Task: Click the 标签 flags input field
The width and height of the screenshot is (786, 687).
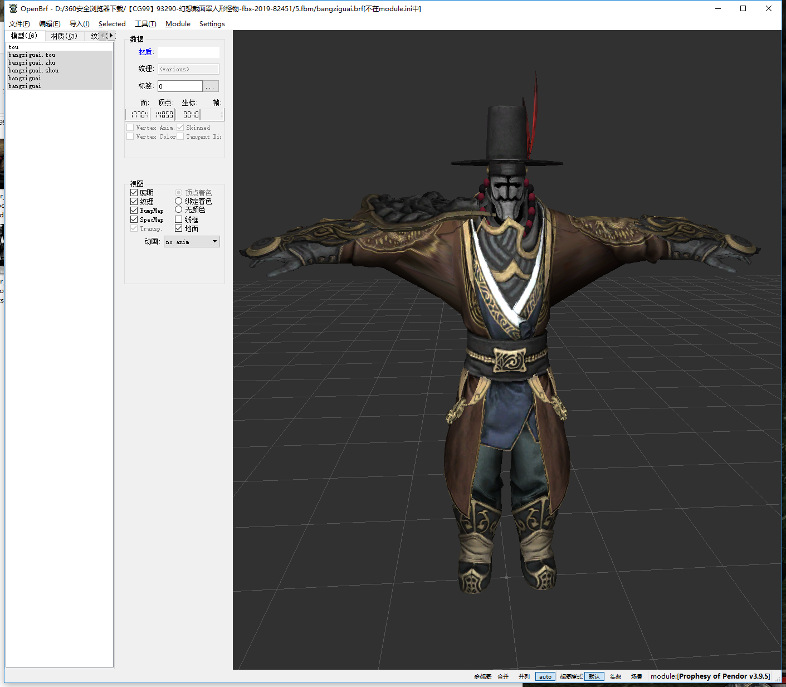Action: point(180,86)
